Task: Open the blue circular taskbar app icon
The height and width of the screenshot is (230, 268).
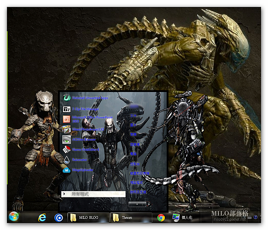Action: [x=59, y=217]
